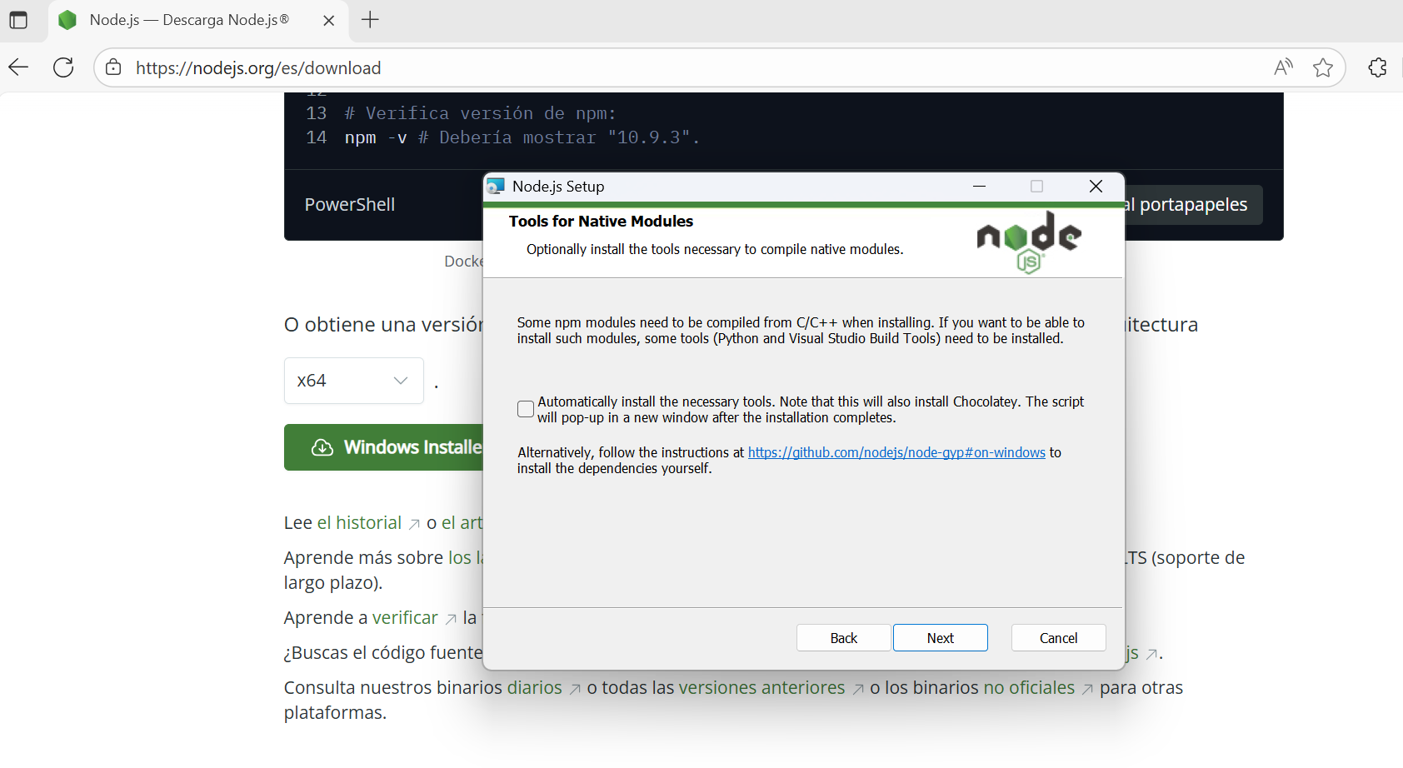Open a new browser tab
Image resolution: width=1403 pixels, height=768 pixels.
click(371, 20)
